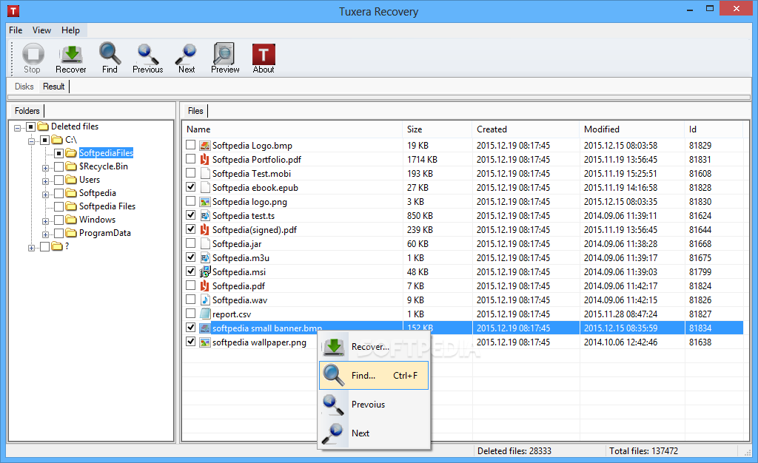Open the Help menu
The width and height of the screenshot is (758, 463).
point(70,30)
